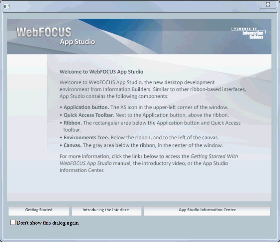Click the WebFOCUS App Studio banner logo

[x=56, y=36]
